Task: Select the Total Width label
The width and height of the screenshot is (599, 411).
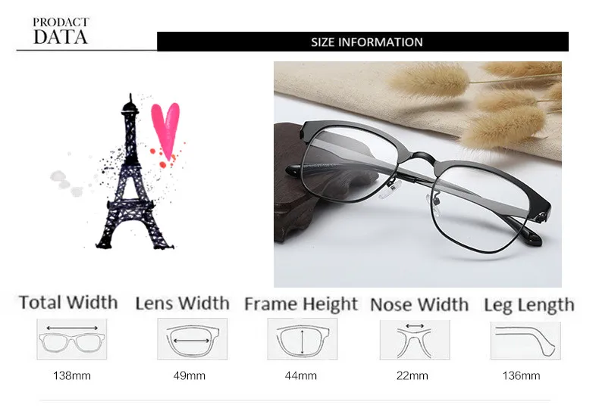Action: [68, 302]
